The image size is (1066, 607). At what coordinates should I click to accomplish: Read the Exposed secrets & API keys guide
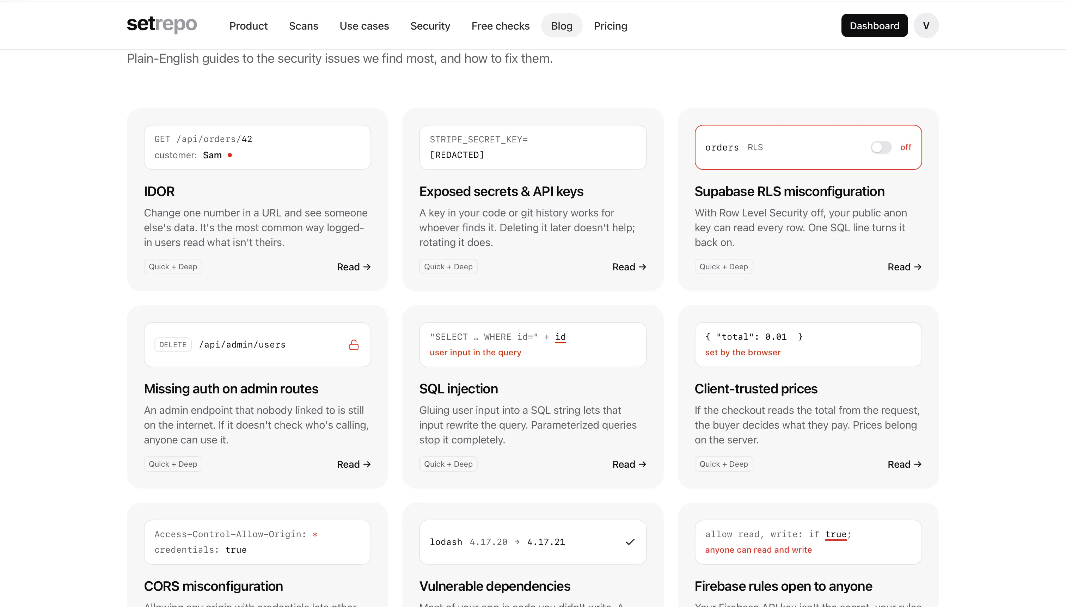(x=629, y=267)
